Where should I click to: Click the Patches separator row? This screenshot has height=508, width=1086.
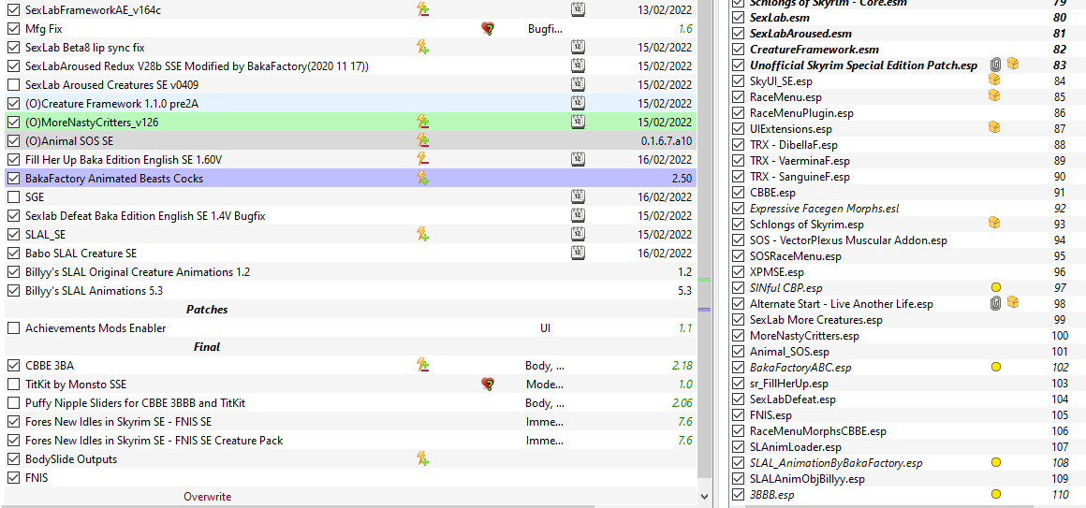[x=350, y=310]
